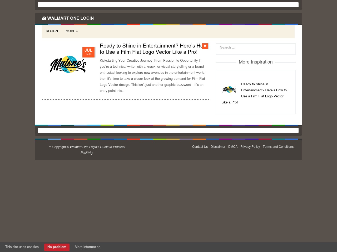Open the Contact Us footer link

200,147
